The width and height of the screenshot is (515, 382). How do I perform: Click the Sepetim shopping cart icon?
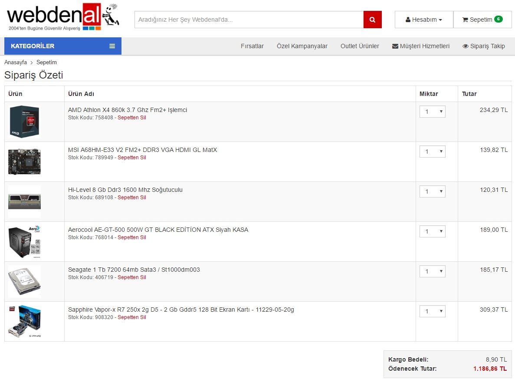(x=465, y=20)
